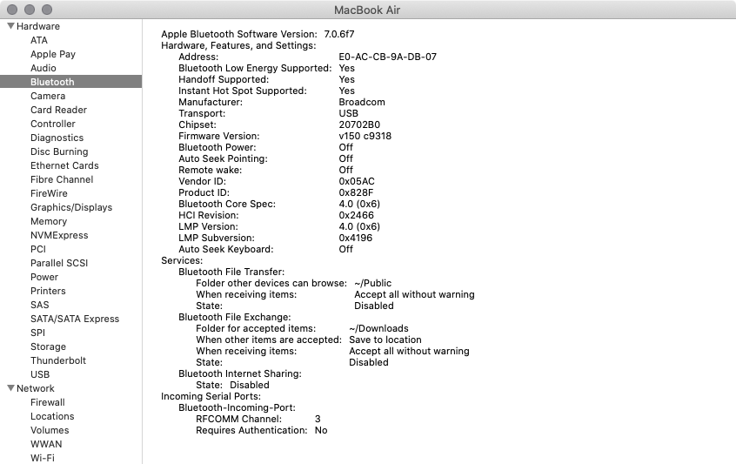This screenshot has width=736, height=464.
Task: Select Locations under Network
Action: pos(52,416)
